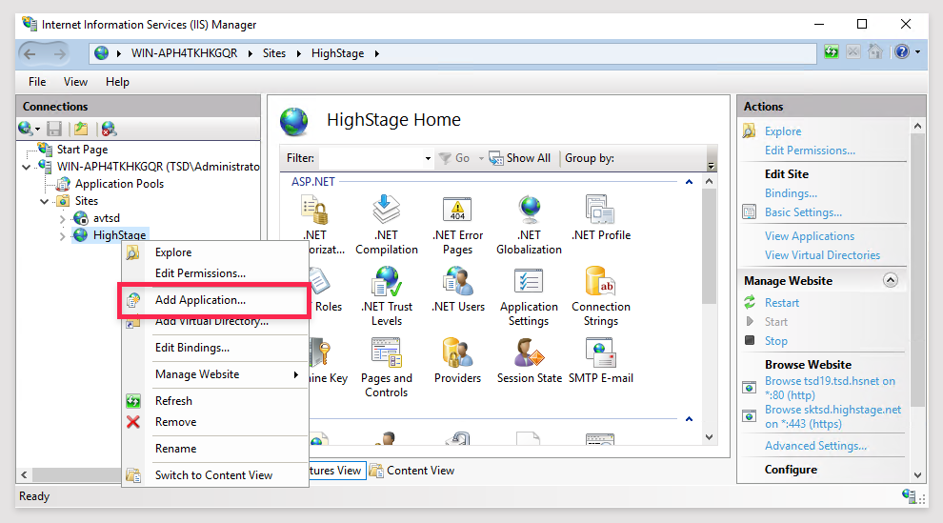Click the Bindings link in Actions
Screen dimensions: 943x523
pyautogui.click(x=791, y=193)
